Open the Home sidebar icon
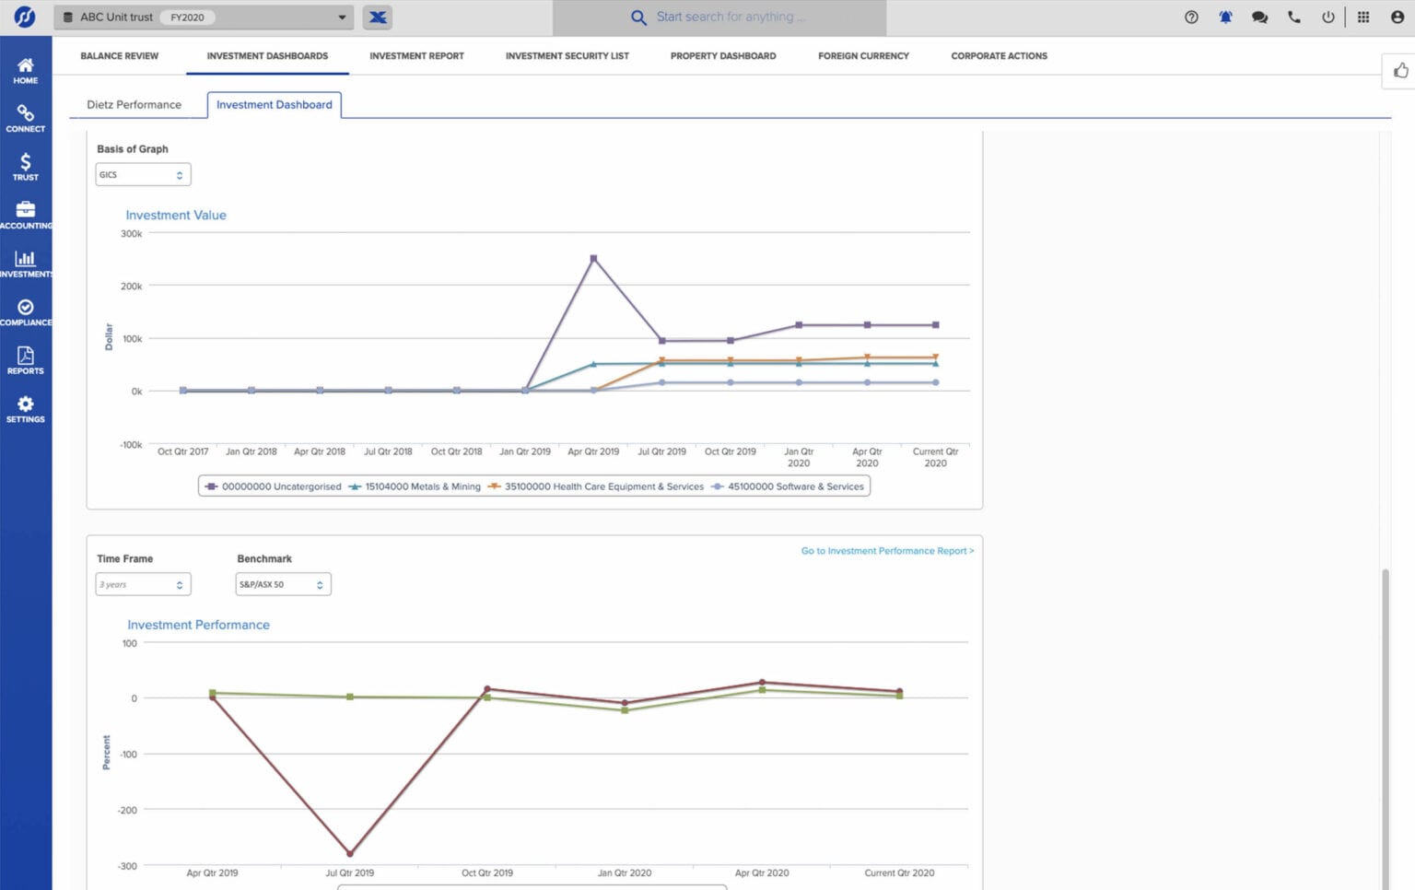This screenshot has width=1415, height=890. pyautogui.click(x=25, y=69)
